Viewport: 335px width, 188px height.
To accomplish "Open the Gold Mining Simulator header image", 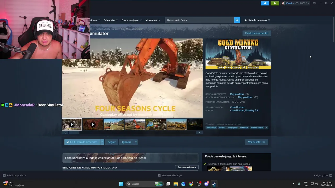I will [x=238, y=54].
